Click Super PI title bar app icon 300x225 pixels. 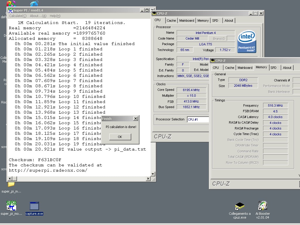coord(10,10)
